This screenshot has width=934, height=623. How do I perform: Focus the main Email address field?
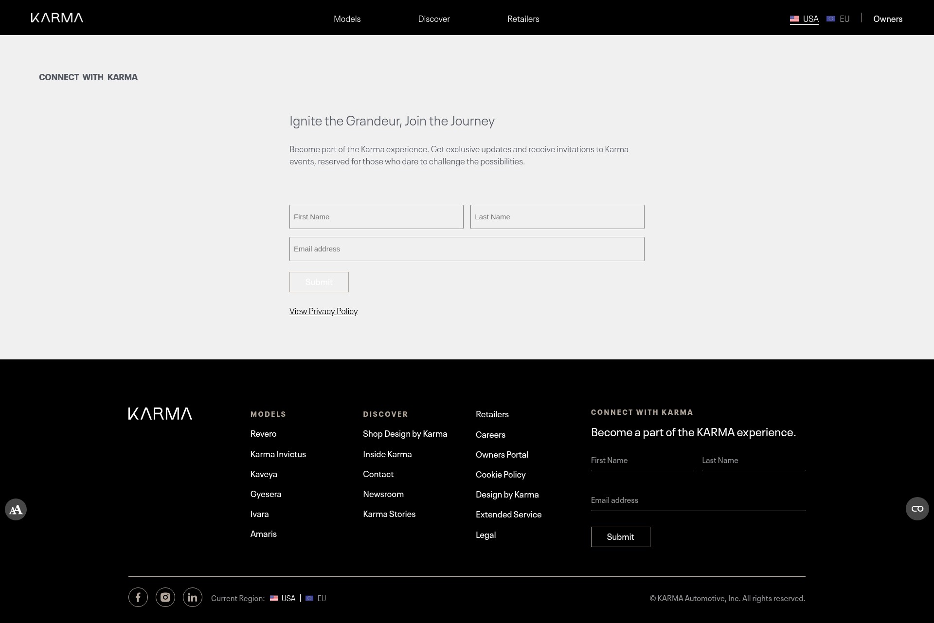[467, 249]
